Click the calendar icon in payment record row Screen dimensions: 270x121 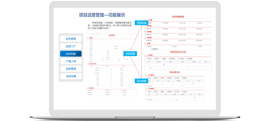point(163,65)
